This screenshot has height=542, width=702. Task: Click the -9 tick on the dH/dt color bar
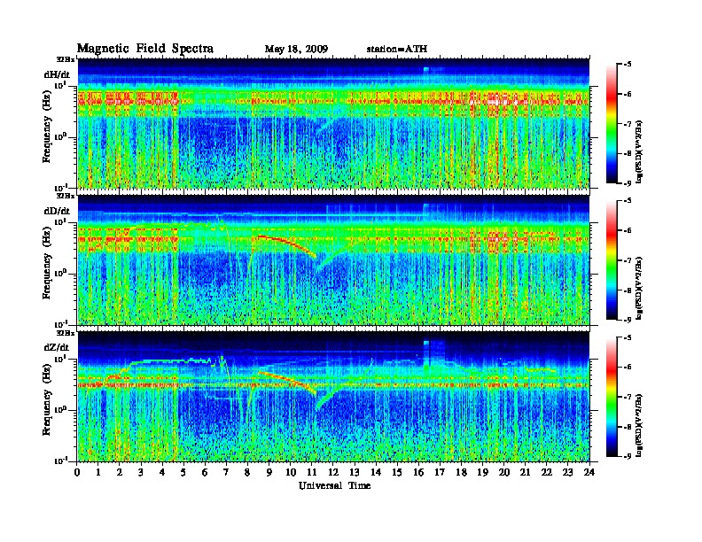coord(628,183)
